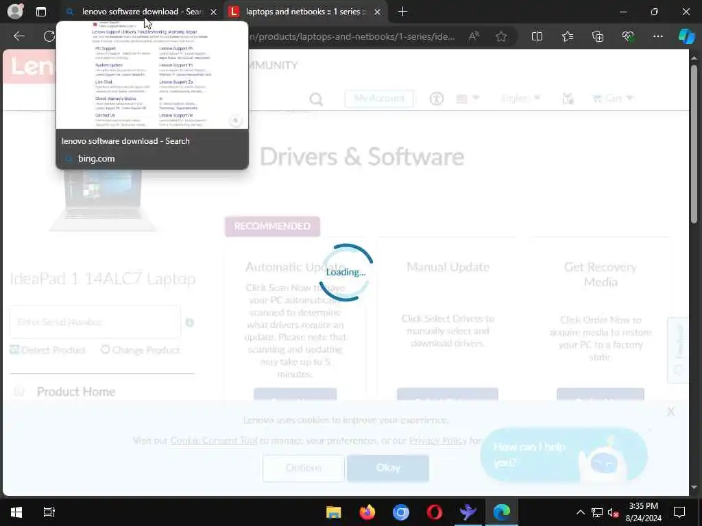This screenshot has height=526, width=702.
Task: Click Change Product link
Action: pyautogui.click(x=141, y=350)
